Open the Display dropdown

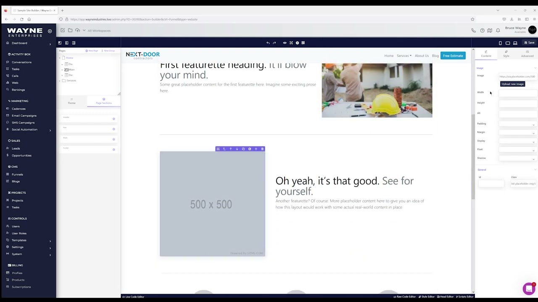(518, 141)
